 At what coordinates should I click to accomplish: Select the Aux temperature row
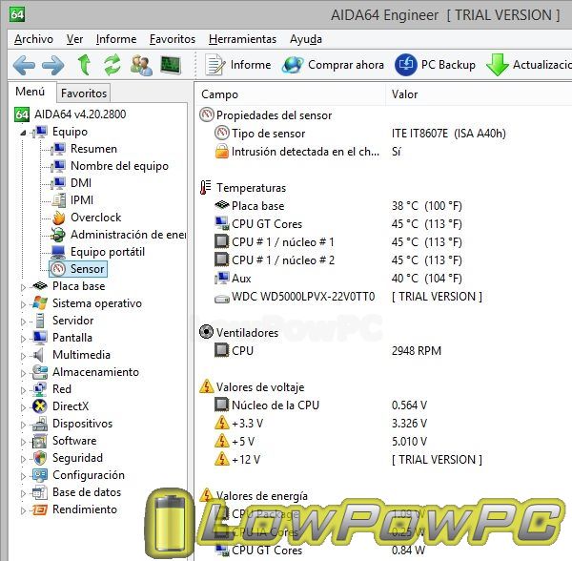point(384,279)
